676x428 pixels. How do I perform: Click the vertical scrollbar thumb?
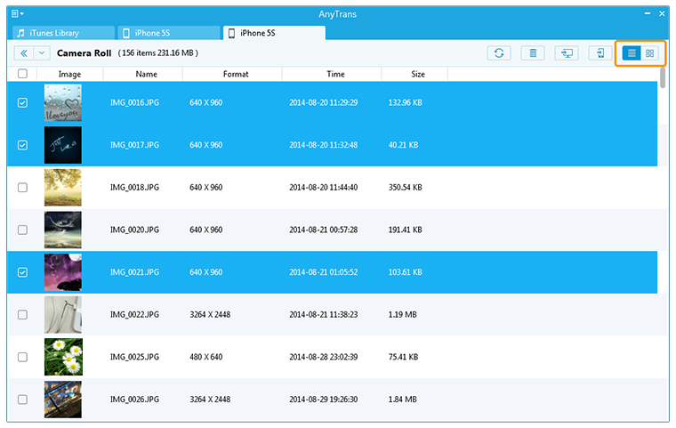[x=663, y=78]
